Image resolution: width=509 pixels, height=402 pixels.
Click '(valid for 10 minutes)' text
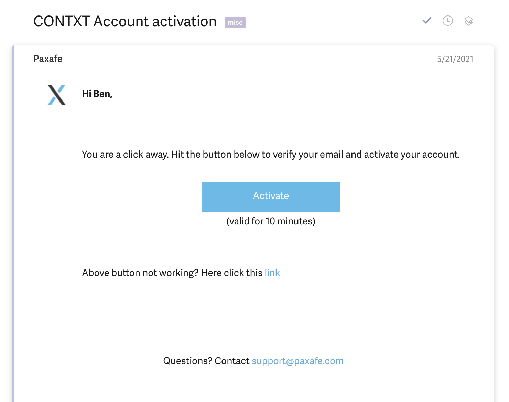pos(271,221)
